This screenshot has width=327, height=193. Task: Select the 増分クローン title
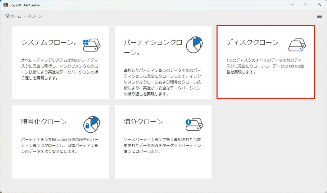pos(143,122)
